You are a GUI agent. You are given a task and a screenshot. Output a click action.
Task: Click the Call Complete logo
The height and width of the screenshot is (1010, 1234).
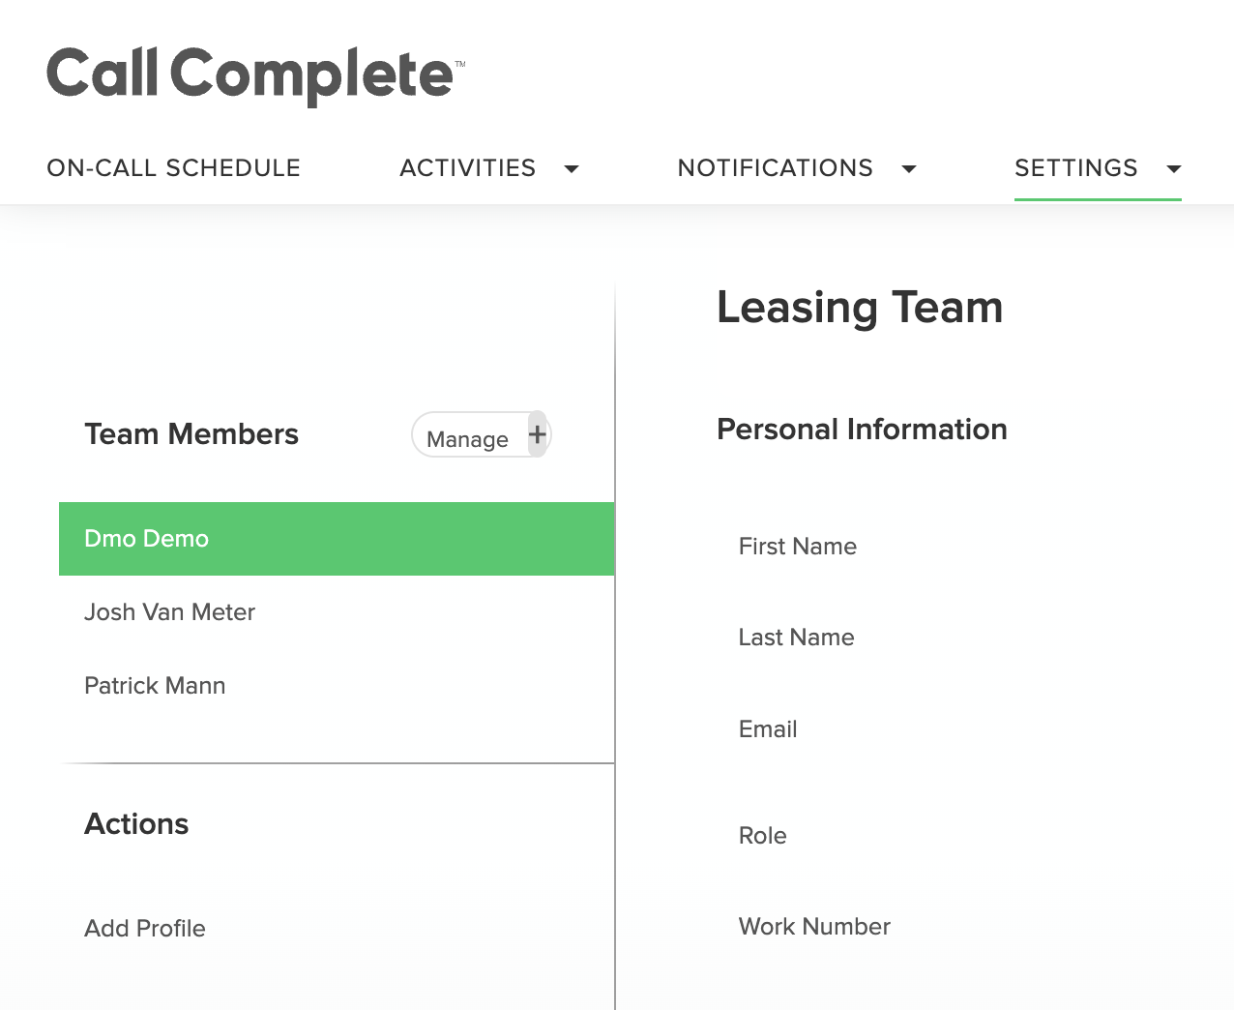pyautogui.click(x=256, y=75)
